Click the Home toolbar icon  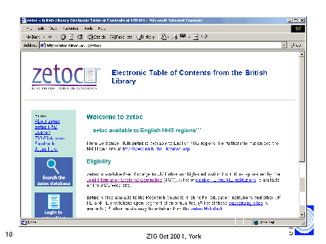(x=79, y=37)
